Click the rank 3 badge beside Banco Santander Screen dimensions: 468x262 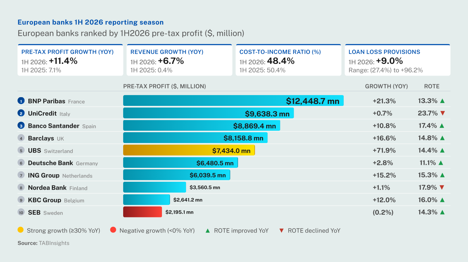tap(21, 126)
